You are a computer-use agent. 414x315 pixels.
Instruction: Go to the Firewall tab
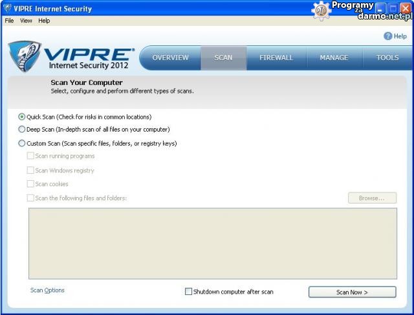coord(276,58)
